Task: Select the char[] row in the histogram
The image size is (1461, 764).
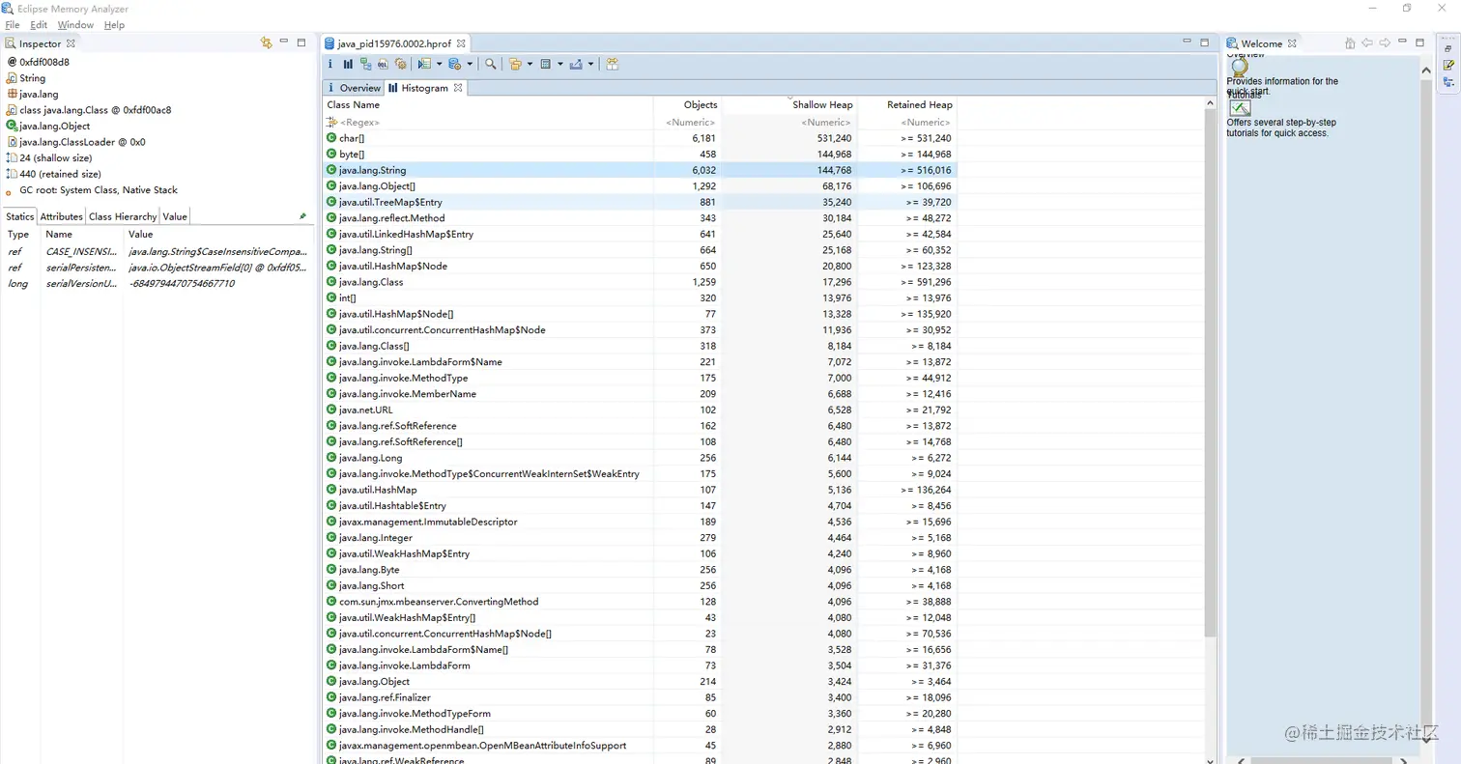Action: pos(640,138)
